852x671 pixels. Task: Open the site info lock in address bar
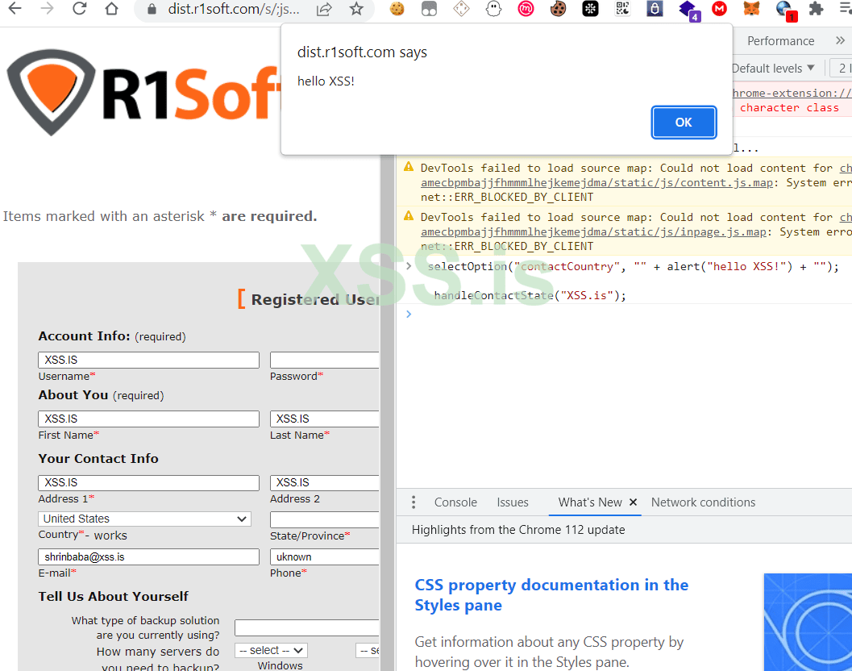click(x=152, y=10)
